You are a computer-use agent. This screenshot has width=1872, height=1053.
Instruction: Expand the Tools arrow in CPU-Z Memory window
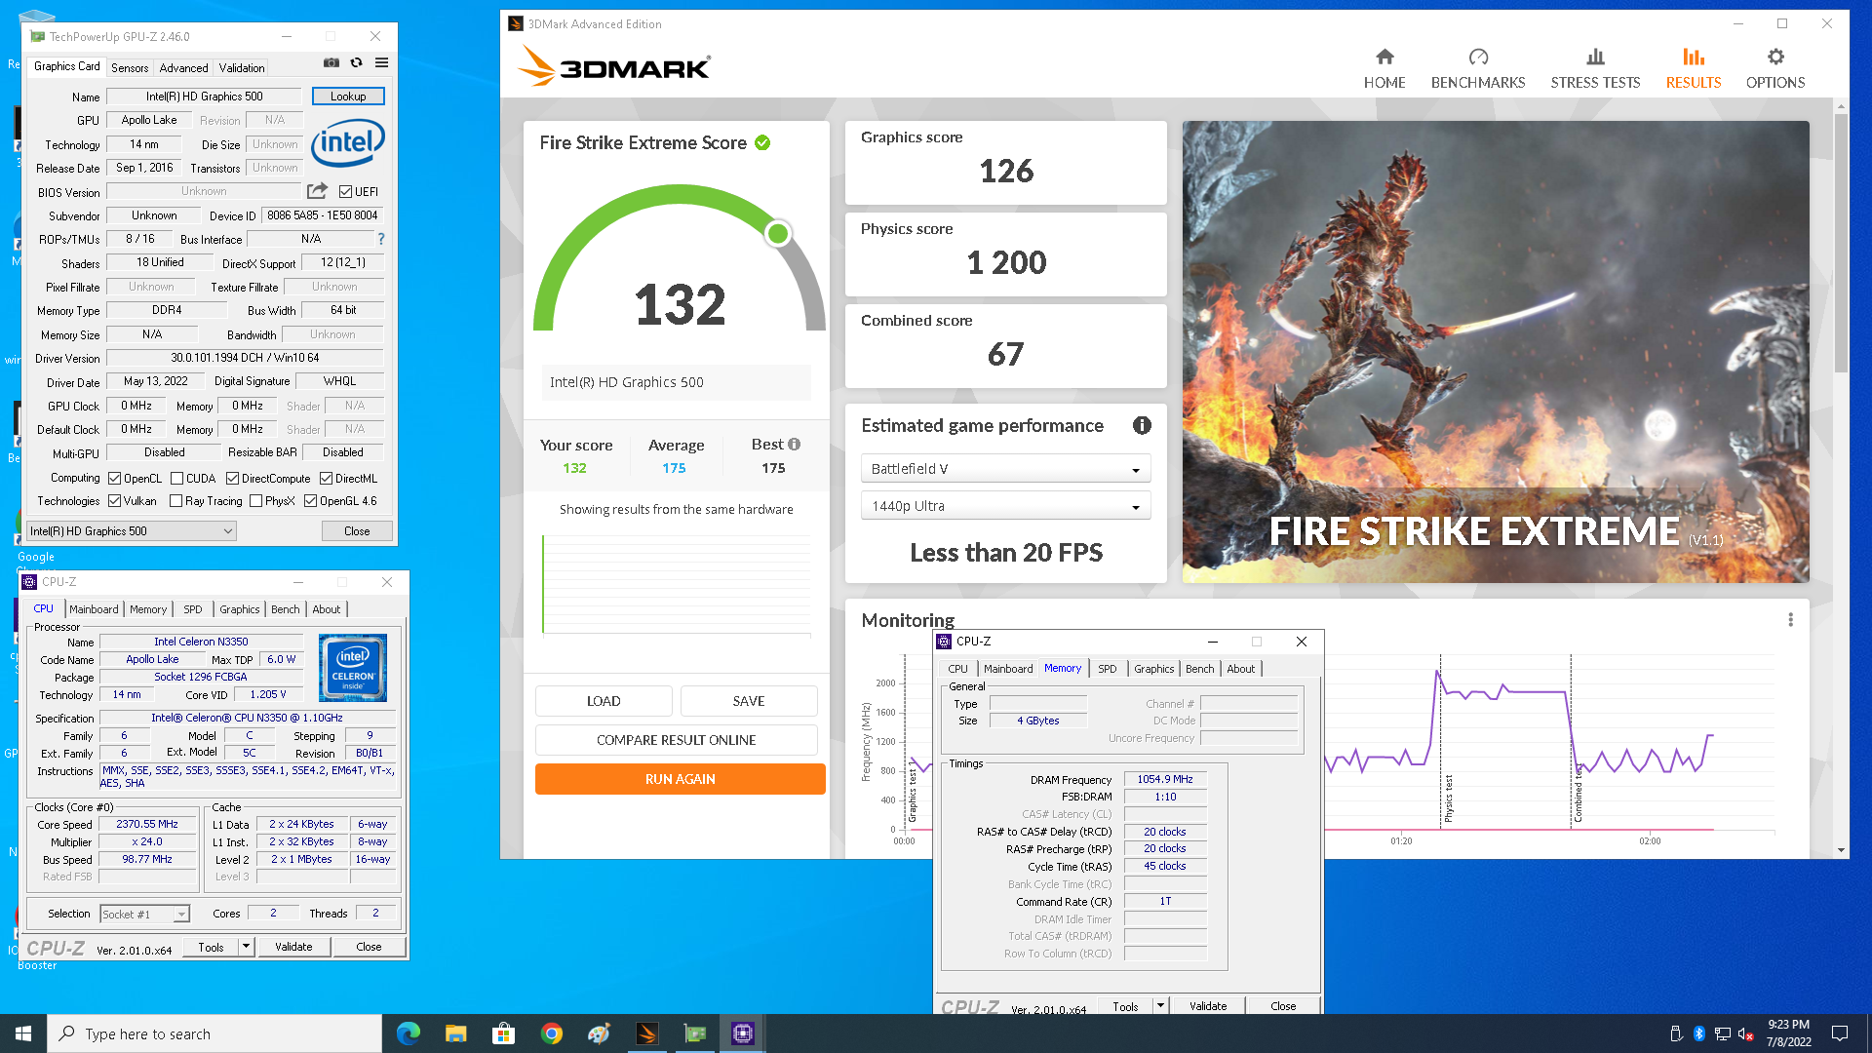pyautogui.click(x=1160, y=1006)
